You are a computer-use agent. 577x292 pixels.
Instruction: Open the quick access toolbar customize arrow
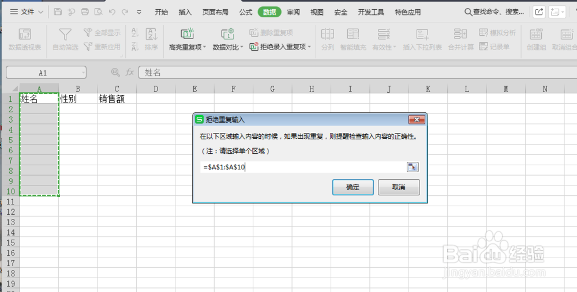point(139,12)
